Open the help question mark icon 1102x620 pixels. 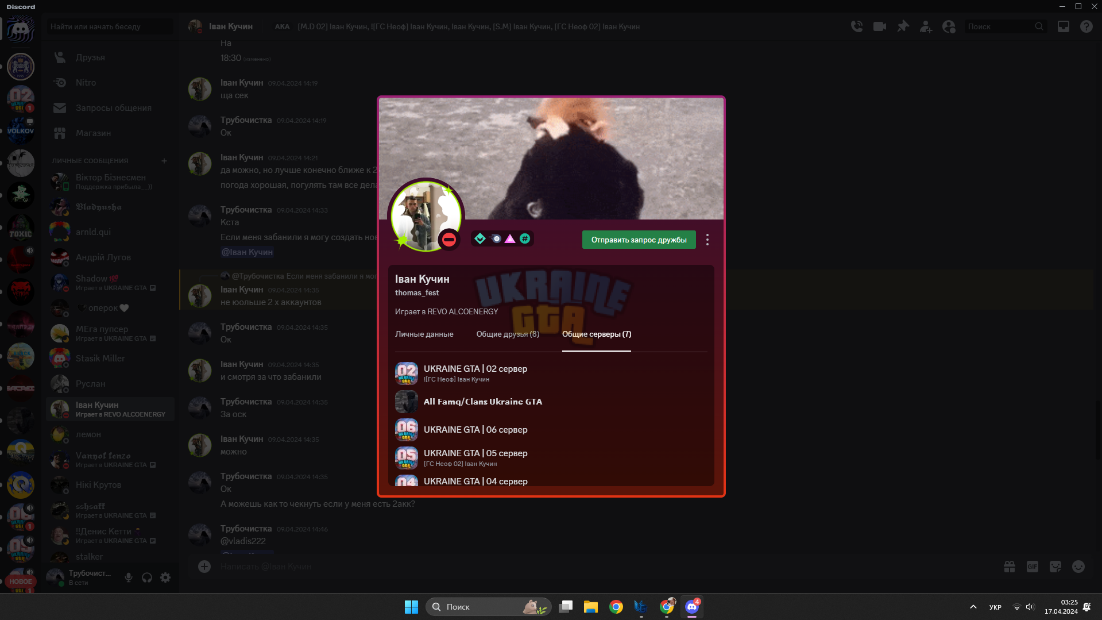click(x=1086, y=26)
